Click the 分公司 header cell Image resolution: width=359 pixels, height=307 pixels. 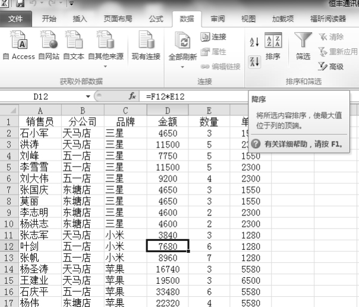point(83,122)
